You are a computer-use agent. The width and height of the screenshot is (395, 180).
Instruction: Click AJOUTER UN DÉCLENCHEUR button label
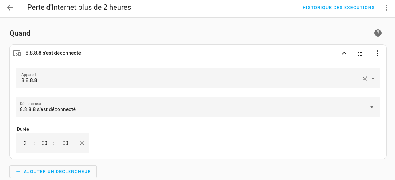(x=57, y=172)
